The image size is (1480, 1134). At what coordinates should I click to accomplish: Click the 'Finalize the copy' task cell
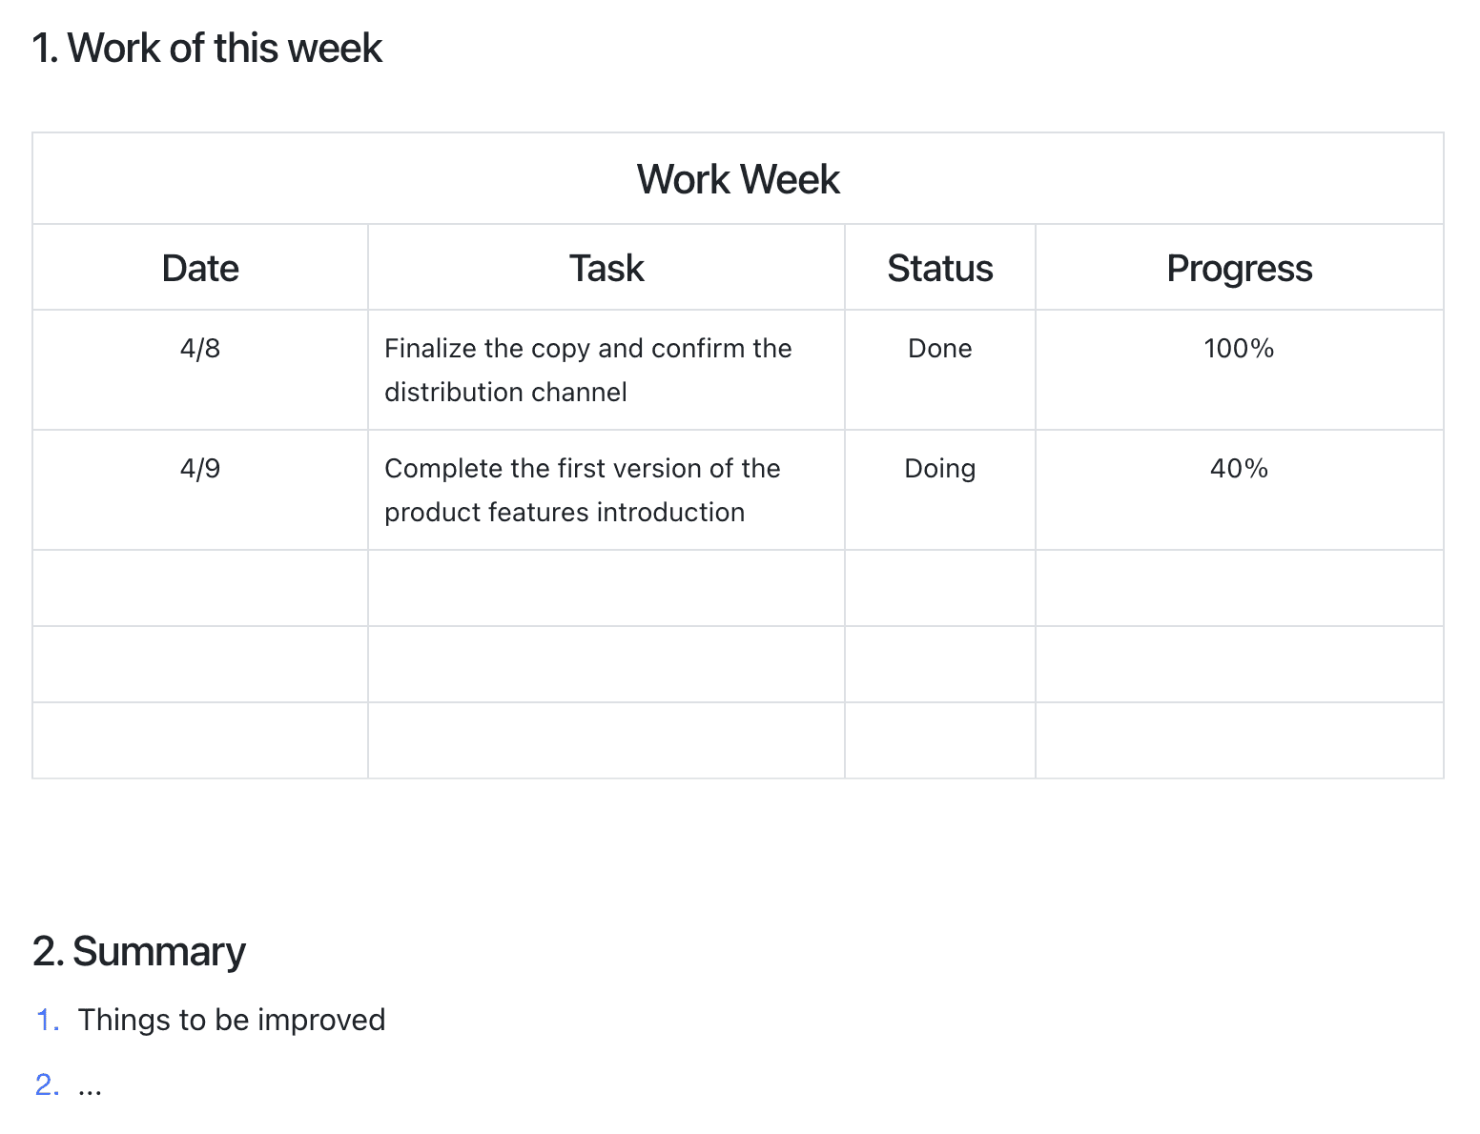coord(587,370)
